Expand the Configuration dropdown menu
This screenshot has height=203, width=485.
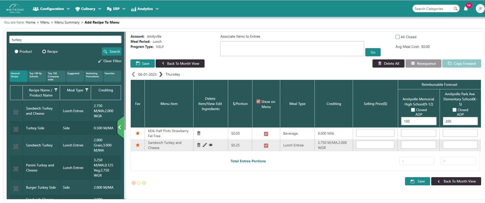click(51, 9)
